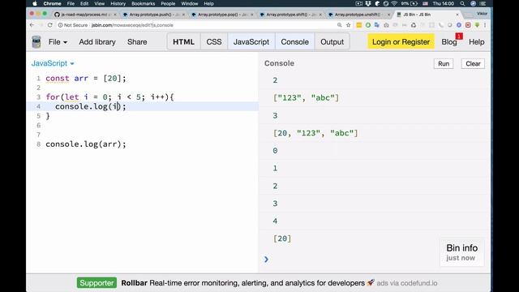This screenshot has height=292, width=519.
Task: Toggle the JavaScript panel
Action: 251,42
